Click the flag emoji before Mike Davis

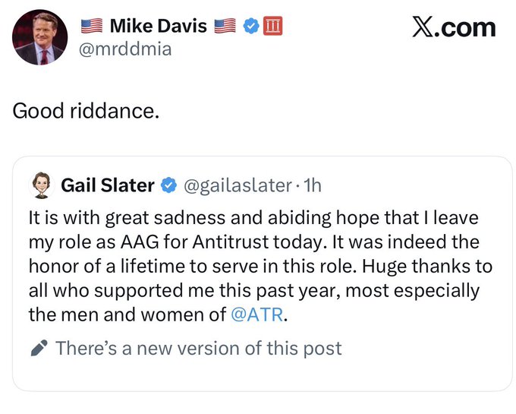point(92,26)
